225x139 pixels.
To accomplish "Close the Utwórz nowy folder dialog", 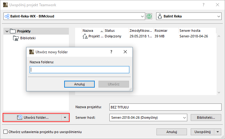I will (x=125, y=52).
